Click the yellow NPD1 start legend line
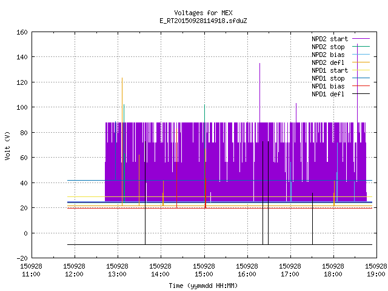The width and height of the screenshot is (388, 291). [x=361, y=70]
